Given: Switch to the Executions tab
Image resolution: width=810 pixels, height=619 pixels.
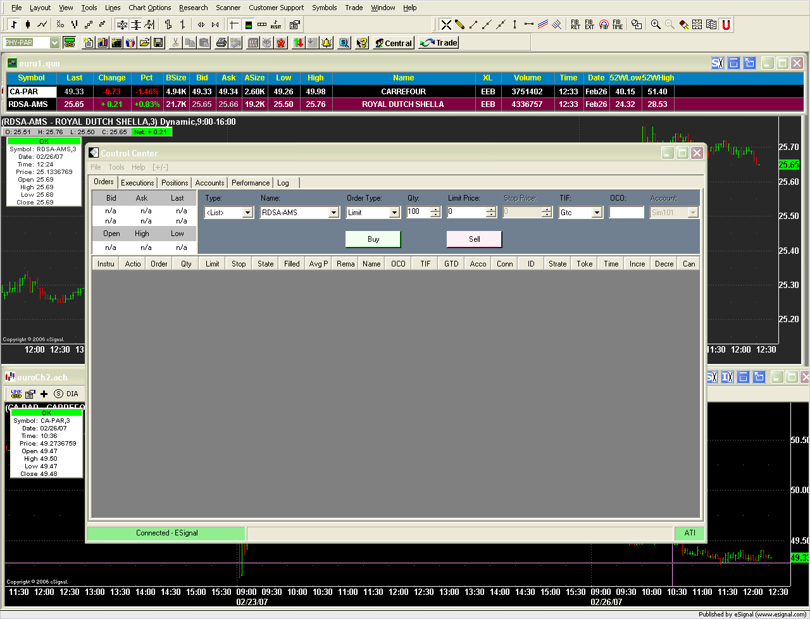Looking at the screenshot, I should [137, 183].
